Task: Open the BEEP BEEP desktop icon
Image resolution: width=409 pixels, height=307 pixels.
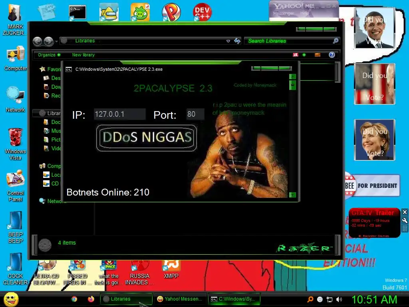Action: (x=16, y=227)
